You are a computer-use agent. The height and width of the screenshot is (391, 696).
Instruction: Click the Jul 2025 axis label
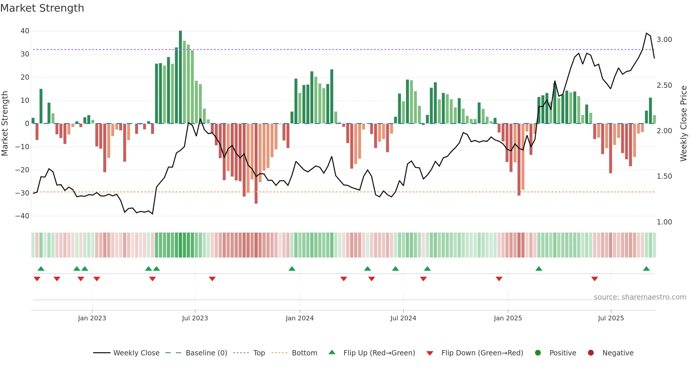point(611,318)
